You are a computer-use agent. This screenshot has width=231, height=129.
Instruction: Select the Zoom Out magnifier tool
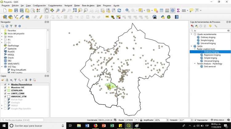point(63,10)
